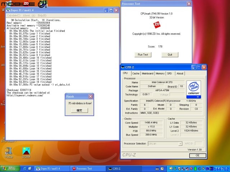The width and height of the screenshot is (230, 172).
Task: Open the Help(H) menu in Super PI
Action: (x=42, y=15)
